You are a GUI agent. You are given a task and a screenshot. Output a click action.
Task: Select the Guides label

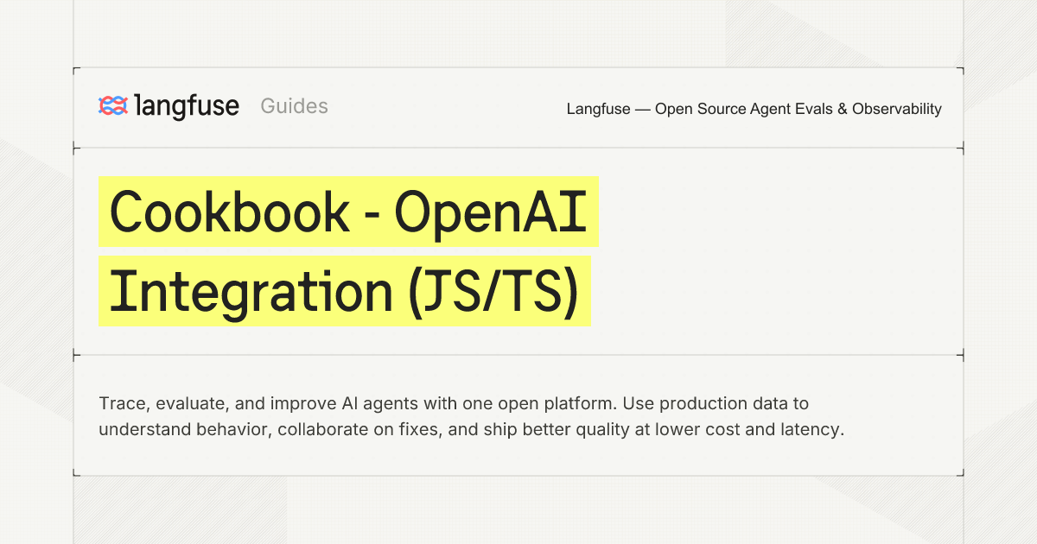coord(295,106)
